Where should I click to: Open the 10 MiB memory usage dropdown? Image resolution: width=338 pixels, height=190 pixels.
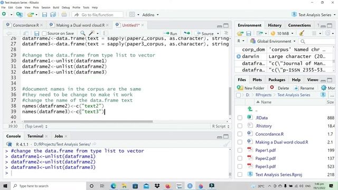[x=282, y=33]
